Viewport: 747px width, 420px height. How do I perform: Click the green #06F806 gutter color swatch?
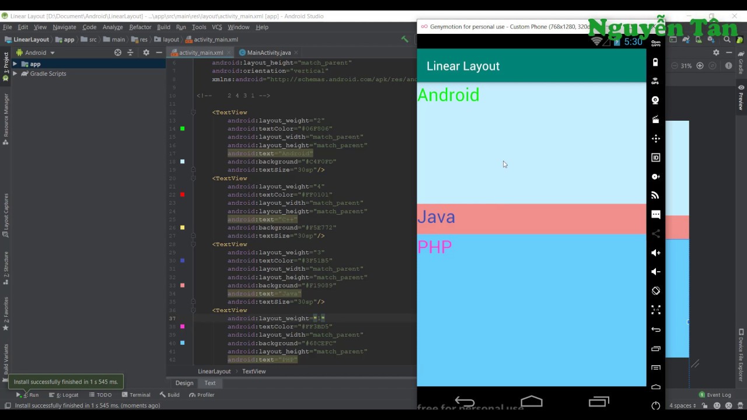coord(183,128)
